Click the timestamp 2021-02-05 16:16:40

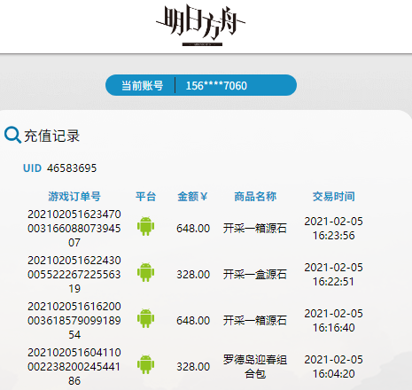(x=334, y=320)
